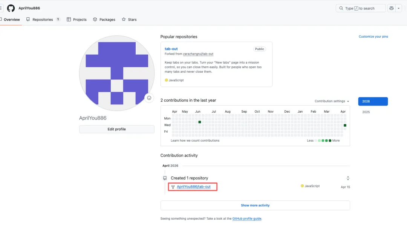The image size is (407, 225).
Task: Click the GitHub Octocat logo
Action: pyautogui.click(x=11, y=8)
